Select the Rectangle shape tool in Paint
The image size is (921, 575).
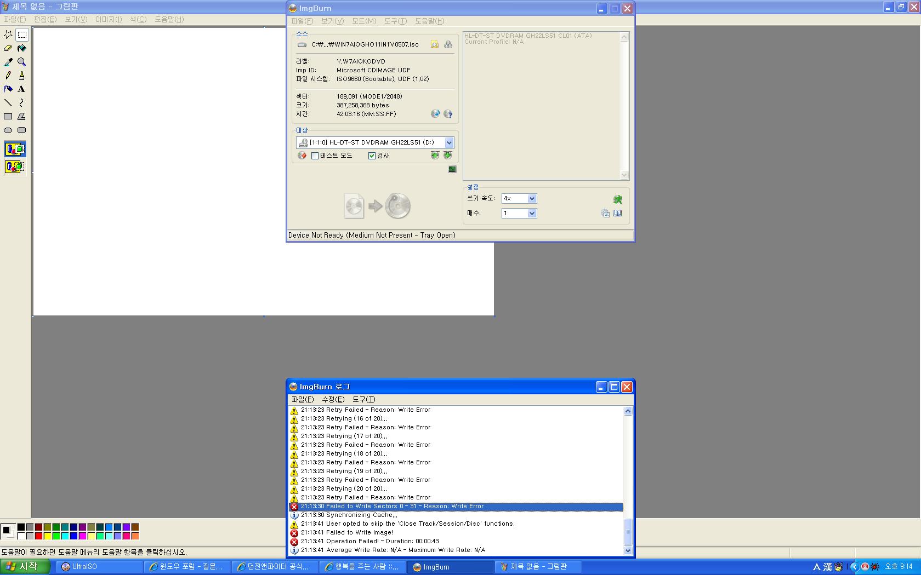[8, 117]
